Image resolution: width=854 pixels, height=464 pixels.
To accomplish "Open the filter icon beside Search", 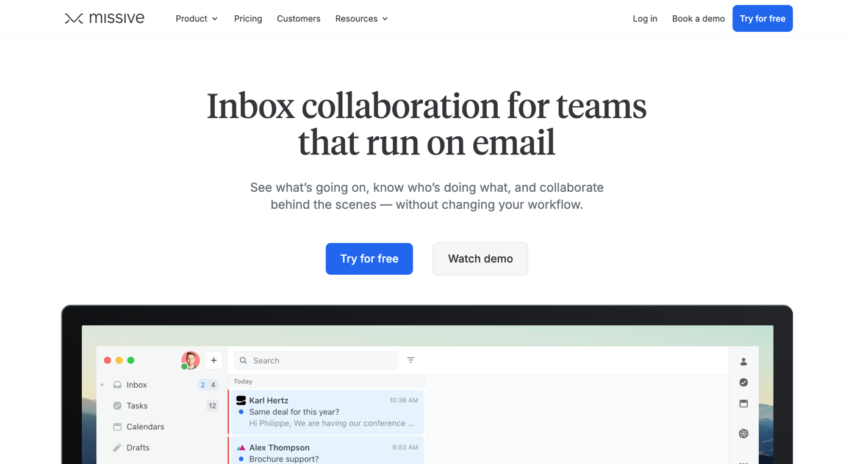I will pos(411,360).
